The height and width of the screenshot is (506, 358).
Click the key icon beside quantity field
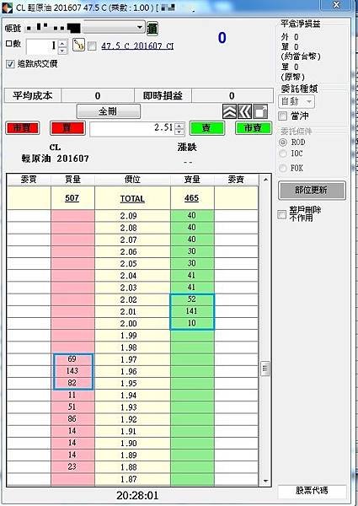pos(78,46)
